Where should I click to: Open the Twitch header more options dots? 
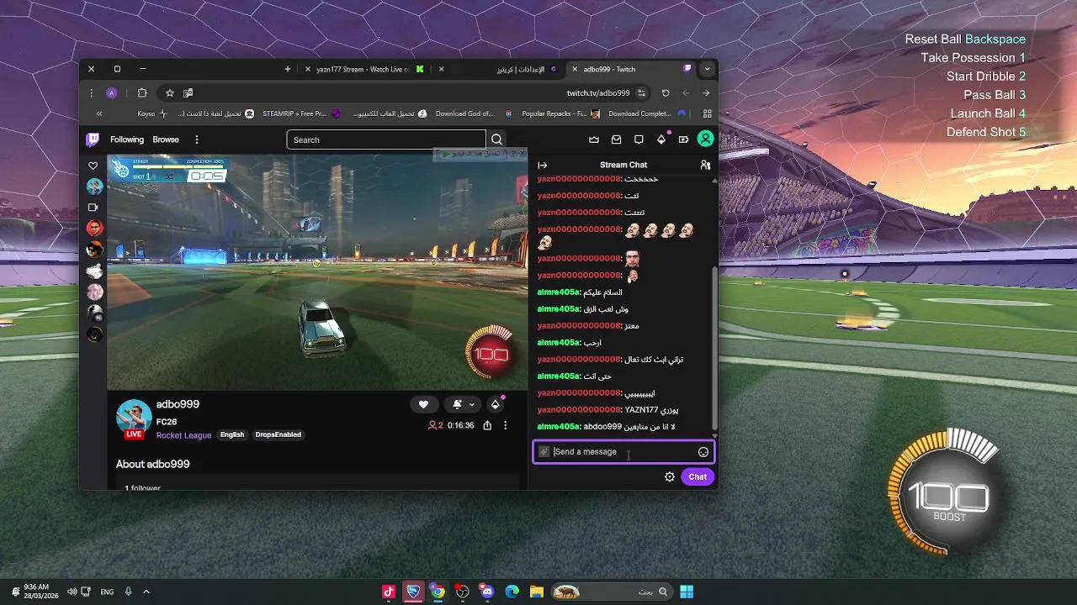(x=197, y=139)
